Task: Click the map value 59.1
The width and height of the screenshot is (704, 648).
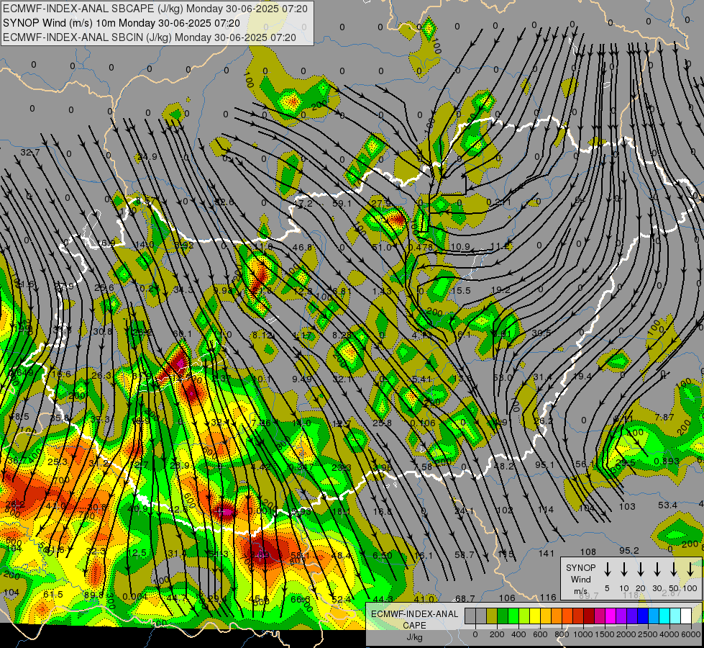Action: [342, 204]
